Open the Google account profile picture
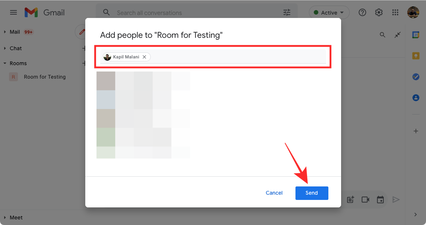The width and height of the screenshot is (426, 225). (x=413, y=13)
